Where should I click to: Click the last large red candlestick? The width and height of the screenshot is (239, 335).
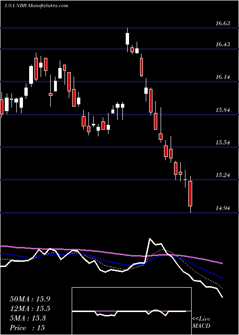click(190, 193)
